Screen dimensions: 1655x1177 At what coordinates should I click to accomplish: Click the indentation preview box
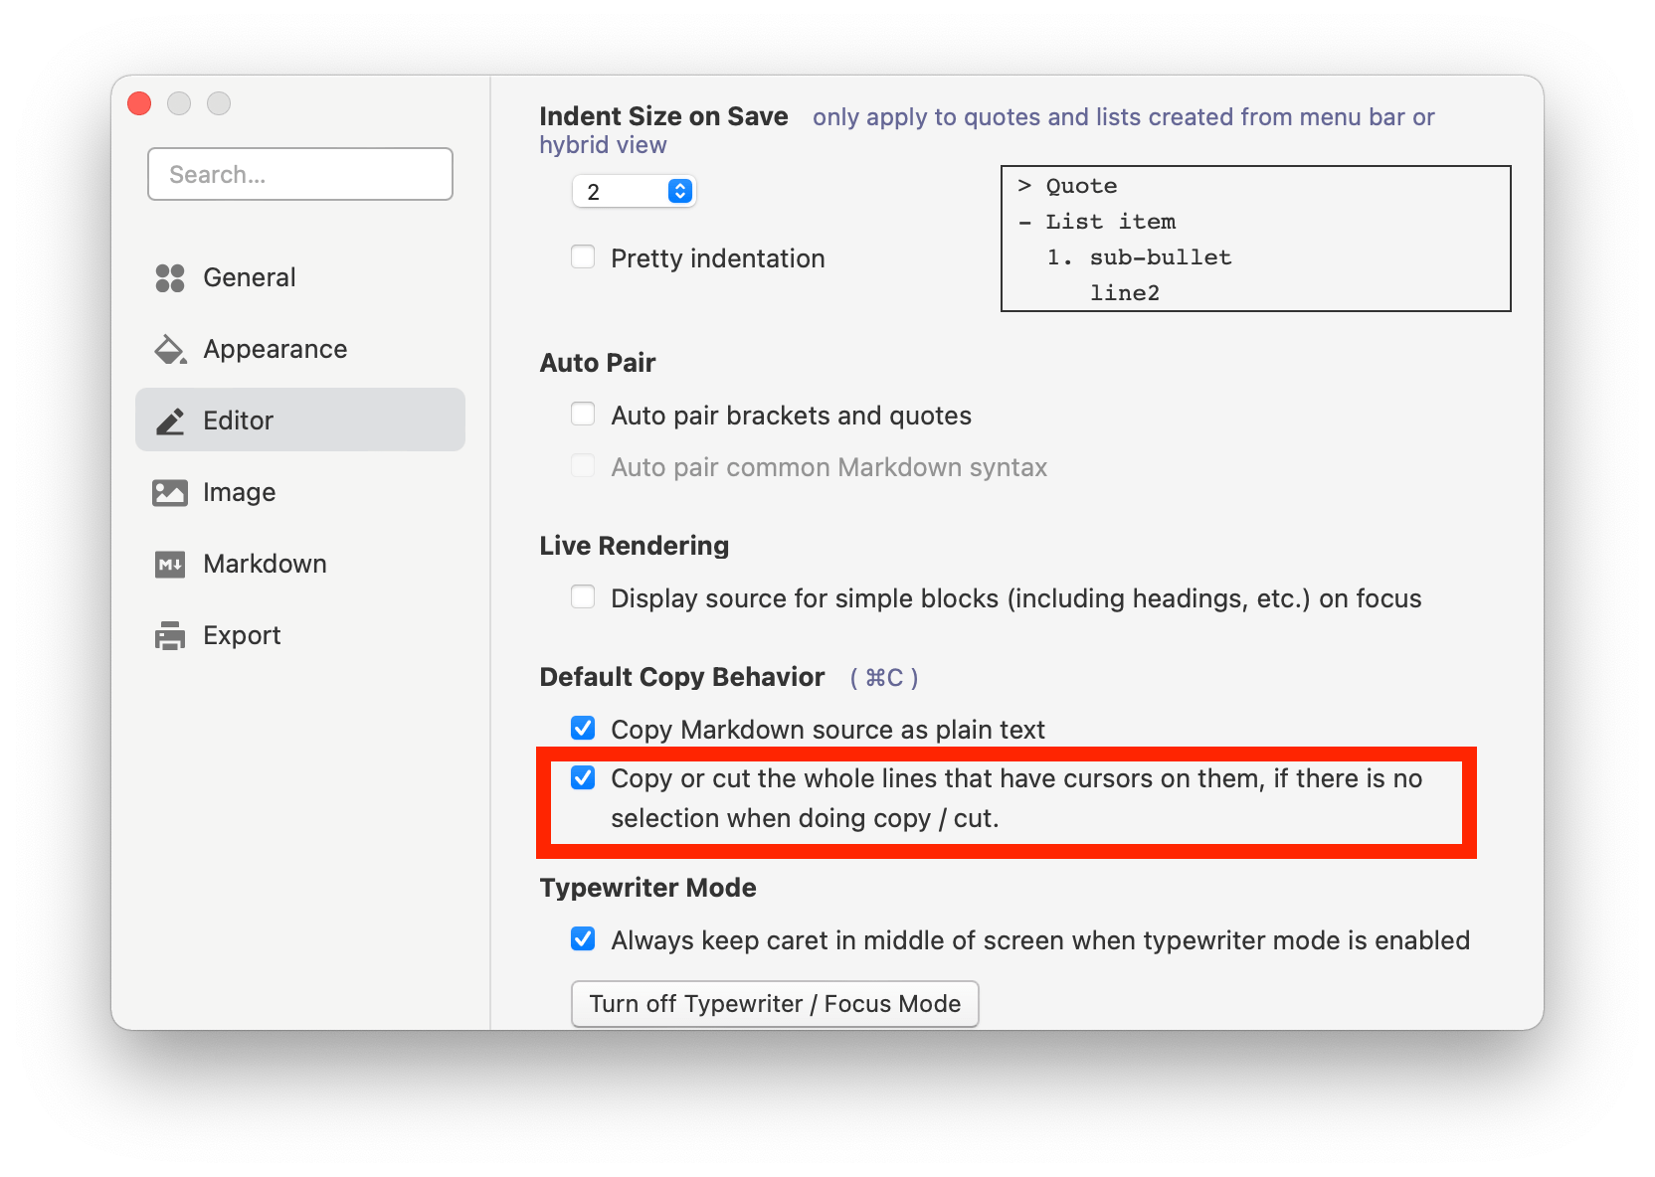pos(1255,239)
